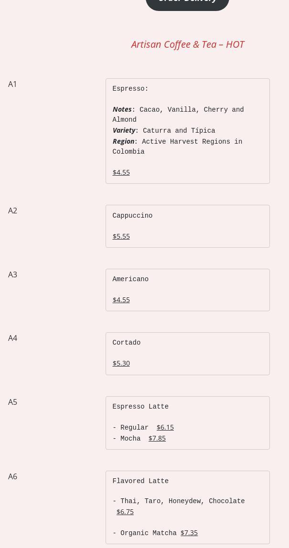
Task: Click the Regular latte $6.15 price
Action: (165, 427)
